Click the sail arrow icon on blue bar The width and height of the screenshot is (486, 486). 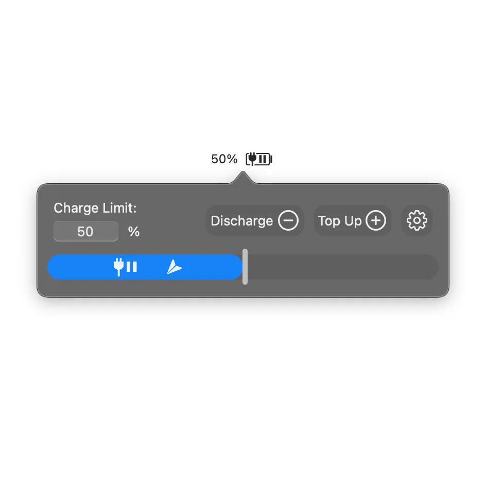(174, 267)
